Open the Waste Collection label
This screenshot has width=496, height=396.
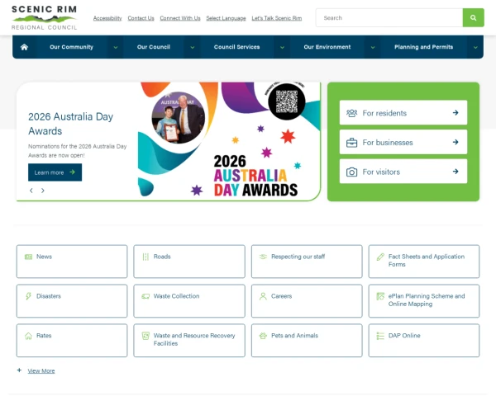[x=177, y=296]
